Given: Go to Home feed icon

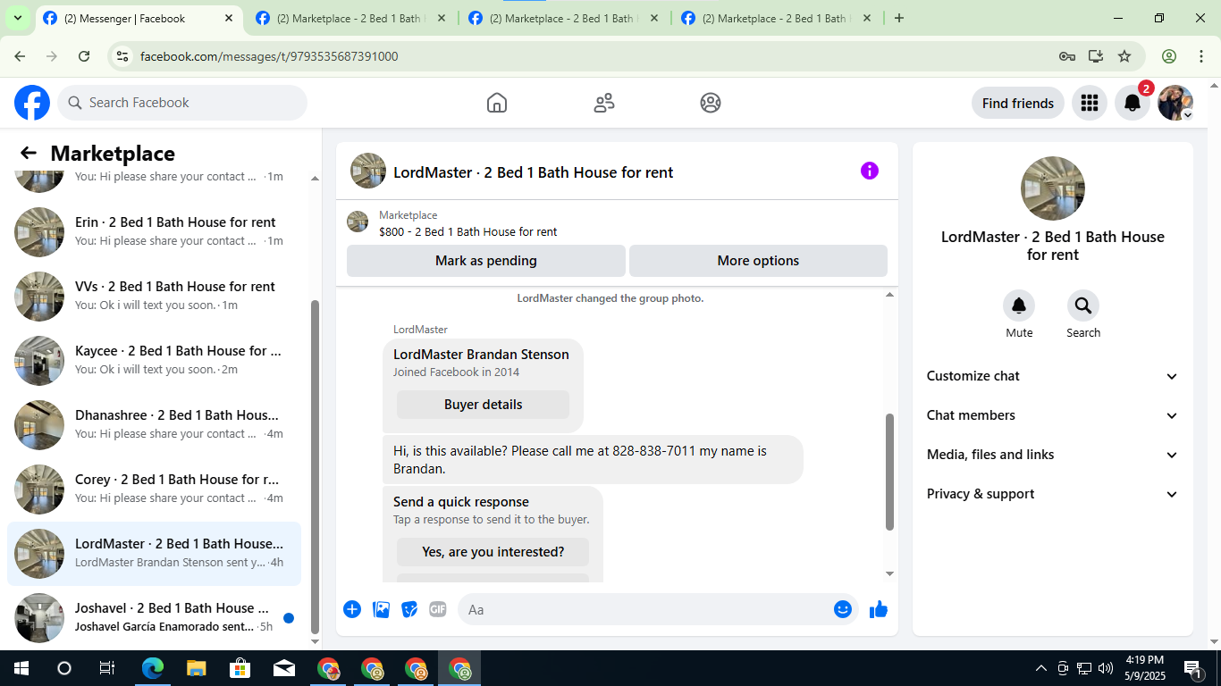Looking at the screenshot, I should 497,103.
